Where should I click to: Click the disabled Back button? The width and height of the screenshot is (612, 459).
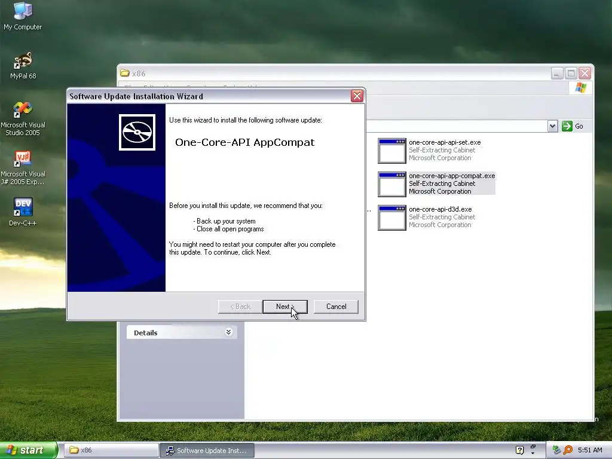(x=240, y=307)
